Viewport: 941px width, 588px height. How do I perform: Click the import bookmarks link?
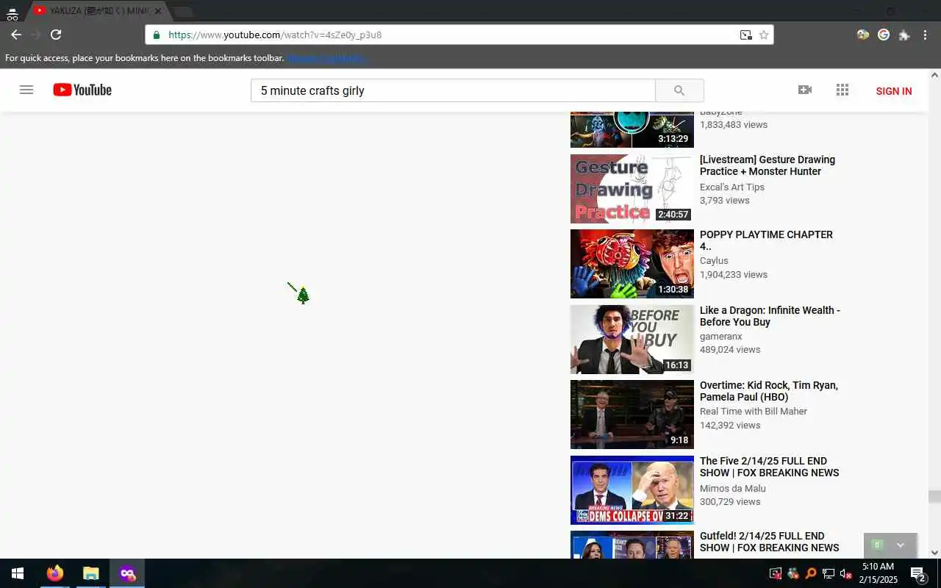(x=327, y=58)
